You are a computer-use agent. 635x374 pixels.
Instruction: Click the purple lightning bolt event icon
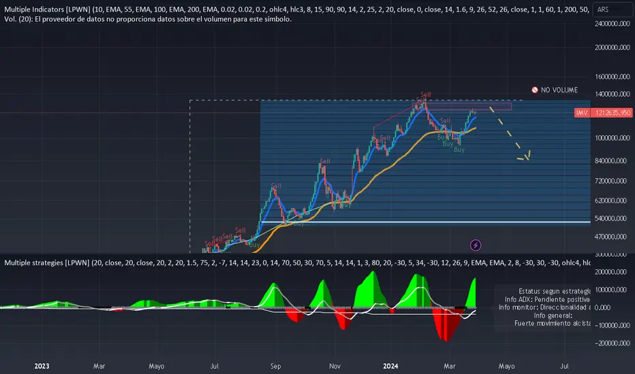[x=476, y=245]
